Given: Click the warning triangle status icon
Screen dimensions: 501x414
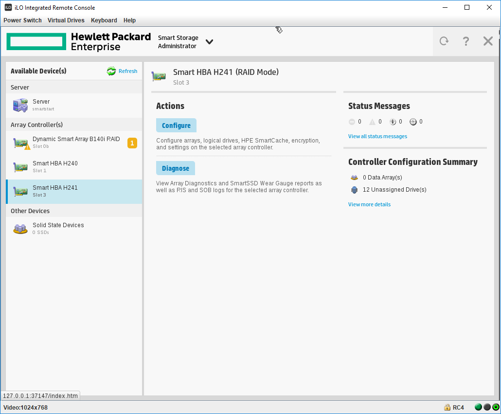Looking at the screenshot, I should click(372, 122).
